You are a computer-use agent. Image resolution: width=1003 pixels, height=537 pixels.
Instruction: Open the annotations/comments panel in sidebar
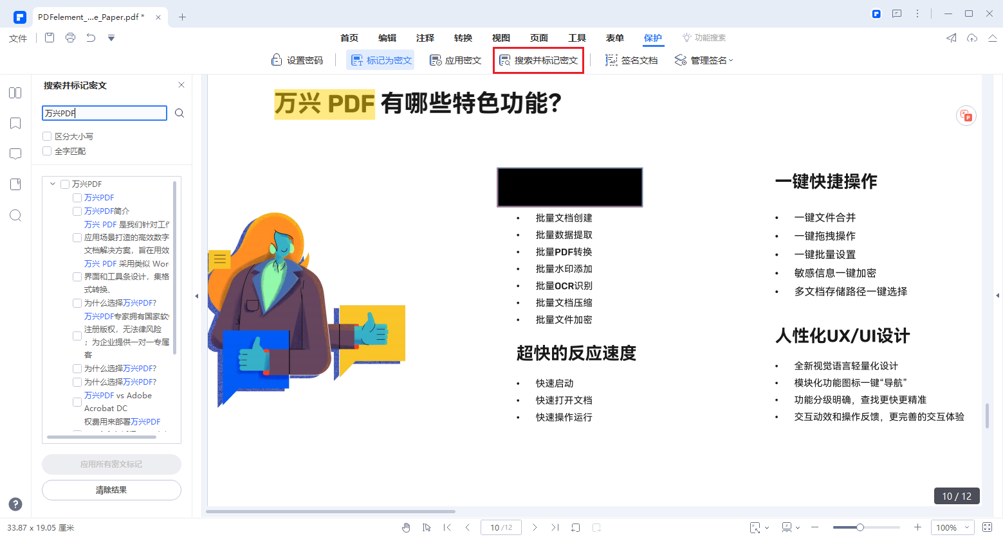click(15, 154)
